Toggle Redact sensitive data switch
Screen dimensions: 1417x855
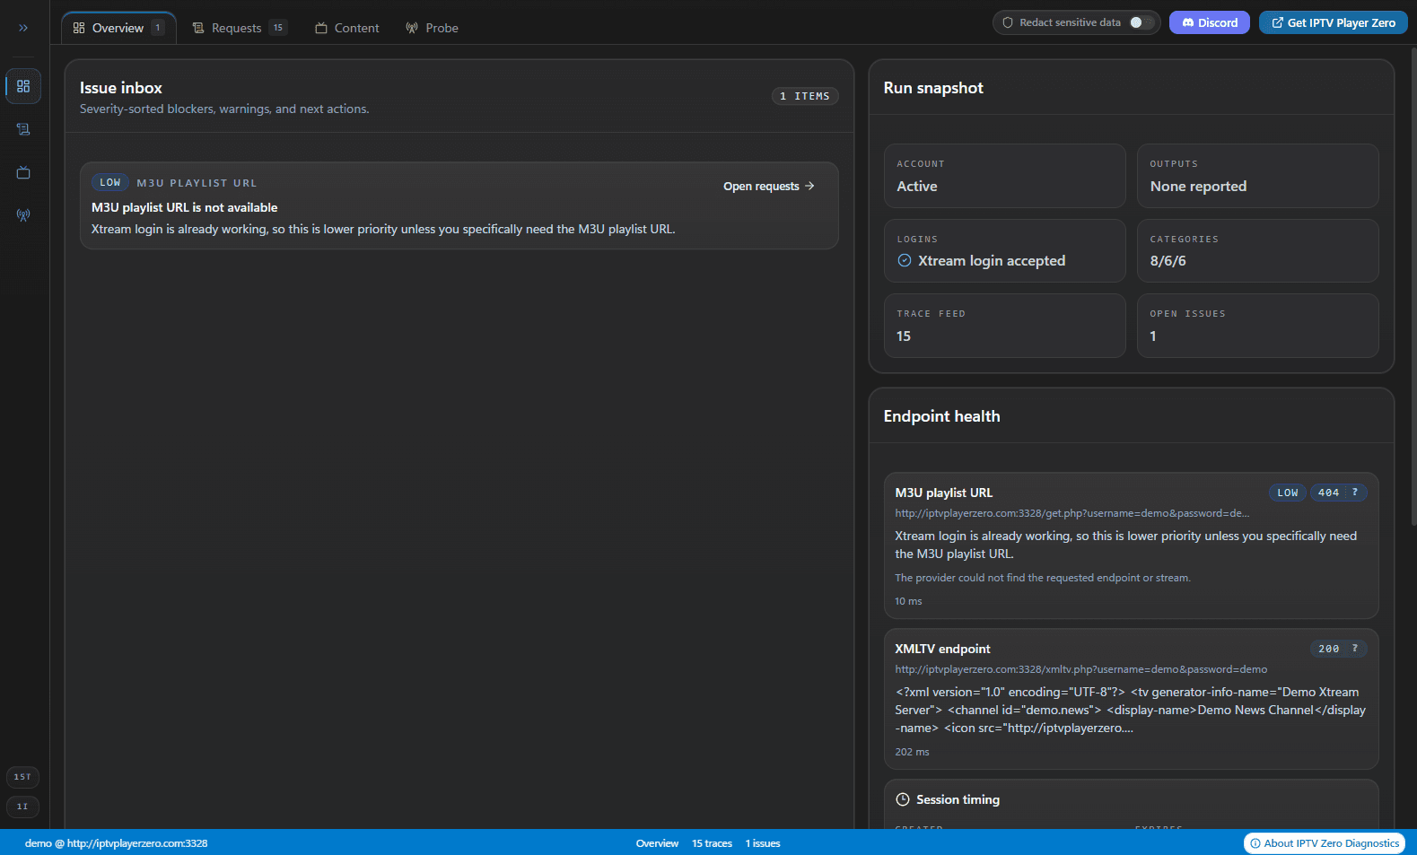[1141, 22]
